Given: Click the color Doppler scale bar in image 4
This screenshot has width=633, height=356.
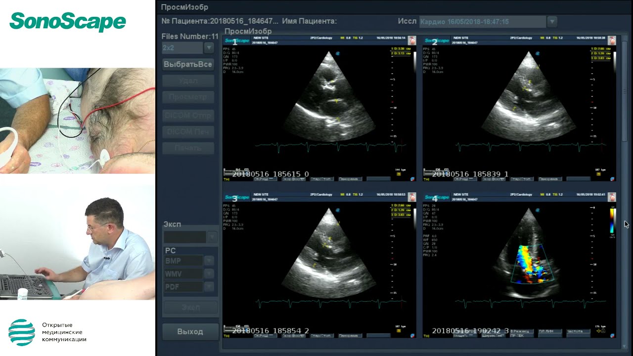Looking at the screenshot, I should click(612, 221).
